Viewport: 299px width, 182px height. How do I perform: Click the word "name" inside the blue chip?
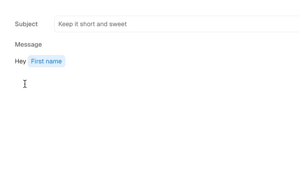pyautogui.click(x=54, y=61)
